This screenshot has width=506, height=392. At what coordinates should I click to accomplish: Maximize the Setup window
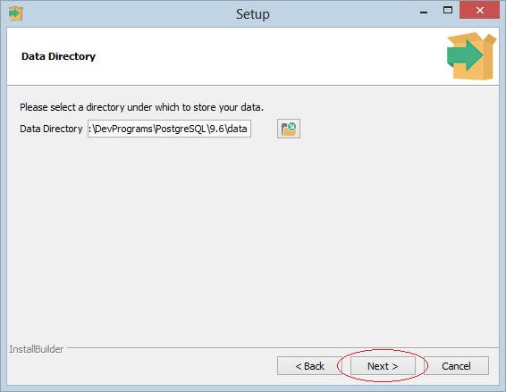coord(448,11)
